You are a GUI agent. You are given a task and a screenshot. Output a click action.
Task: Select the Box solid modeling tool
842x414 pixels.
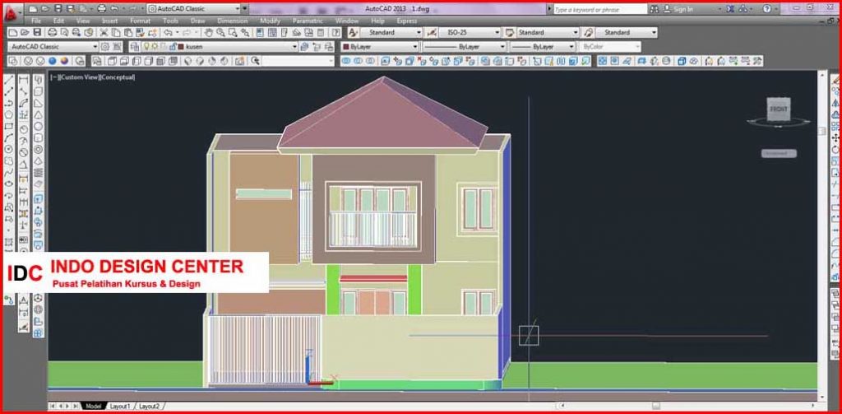point(39,91)
